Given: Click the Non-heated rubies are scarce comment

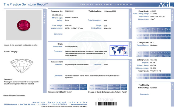Looking at the screenshot, I should [x=92, y=77].
